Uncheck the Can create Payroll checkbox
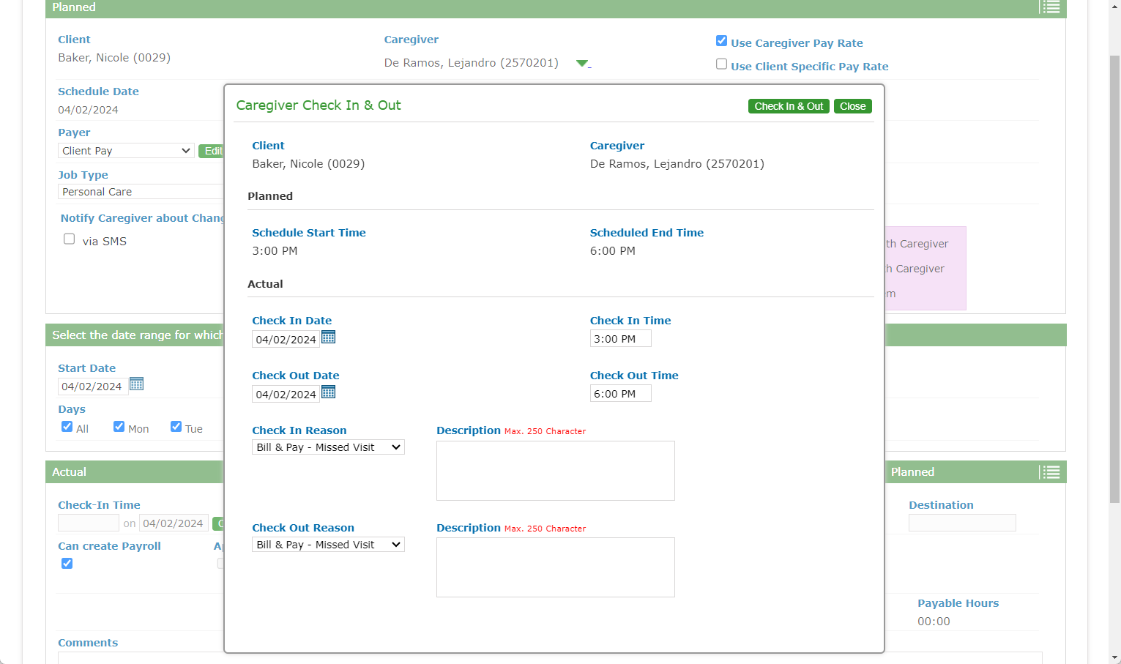This screenshot has height=664, width=1121. [x=67, y=564]
